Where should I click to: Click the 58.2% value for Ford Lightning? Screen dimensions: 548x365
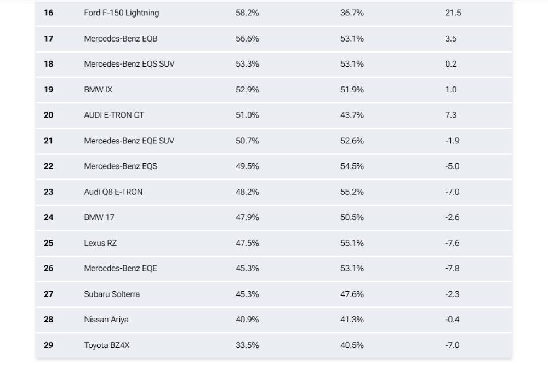(247, 13)
